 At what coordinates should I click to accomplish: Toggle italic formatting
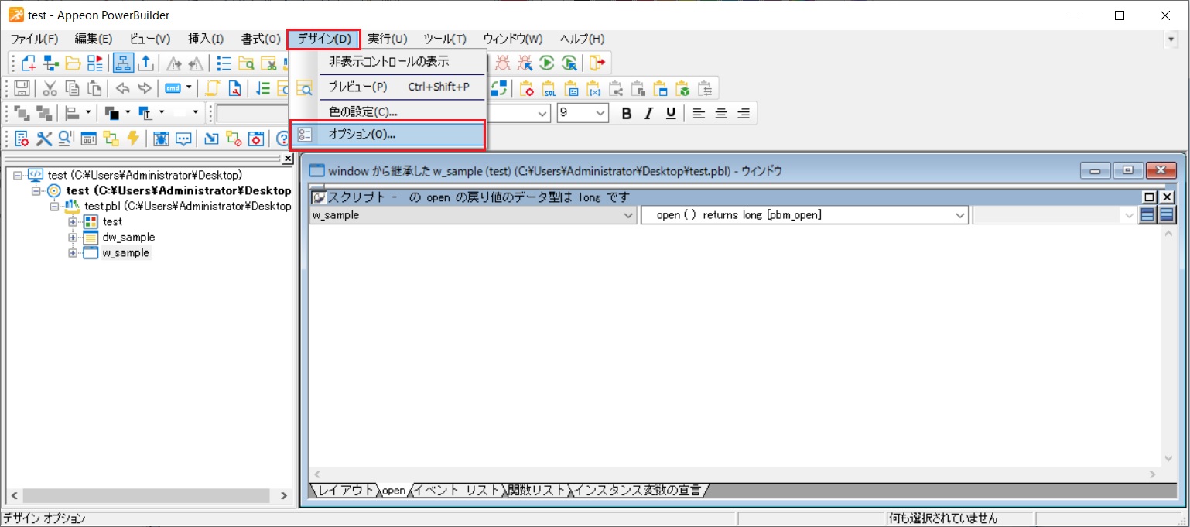click(648, 113)
